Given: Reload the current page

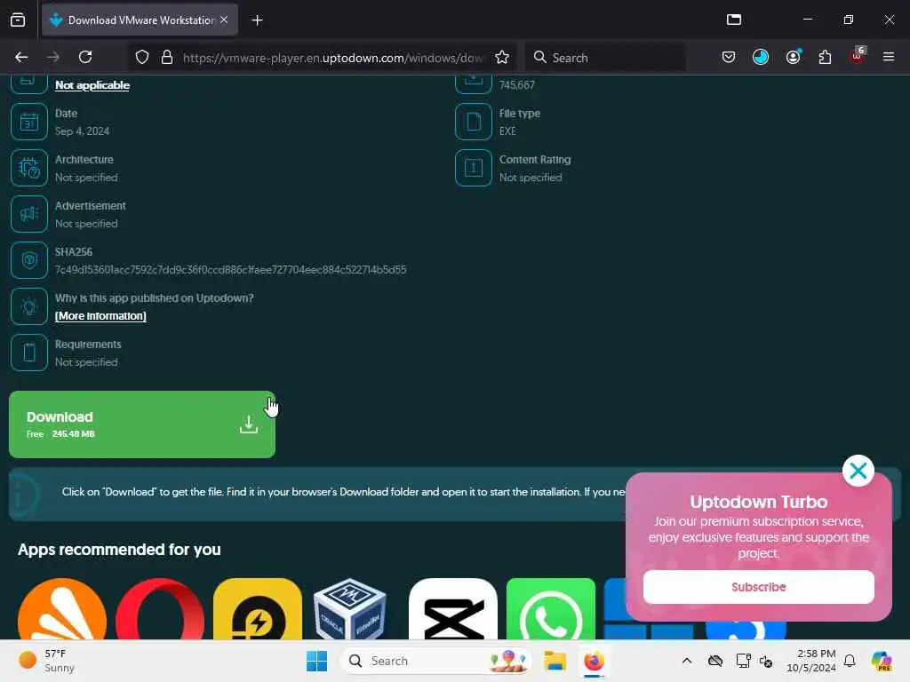Looking at the screenshot, I should (85, 58).
